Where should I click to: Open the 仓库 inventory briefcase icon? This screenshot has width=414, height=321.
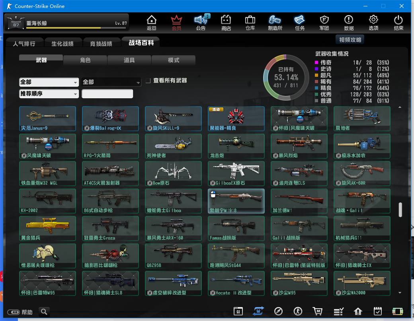click(250, 23)
